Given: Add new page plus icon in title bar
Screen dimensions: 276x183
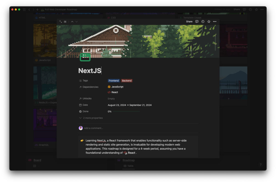Looking at the screenshot, I should [x=38, y=10].
